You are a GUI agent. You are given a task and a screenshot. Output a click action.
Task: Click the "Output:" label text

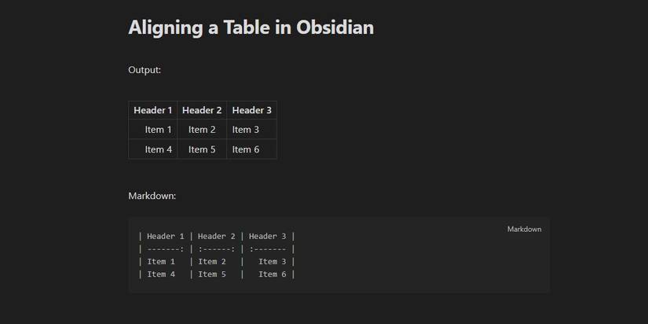click(x=145, y=70)
